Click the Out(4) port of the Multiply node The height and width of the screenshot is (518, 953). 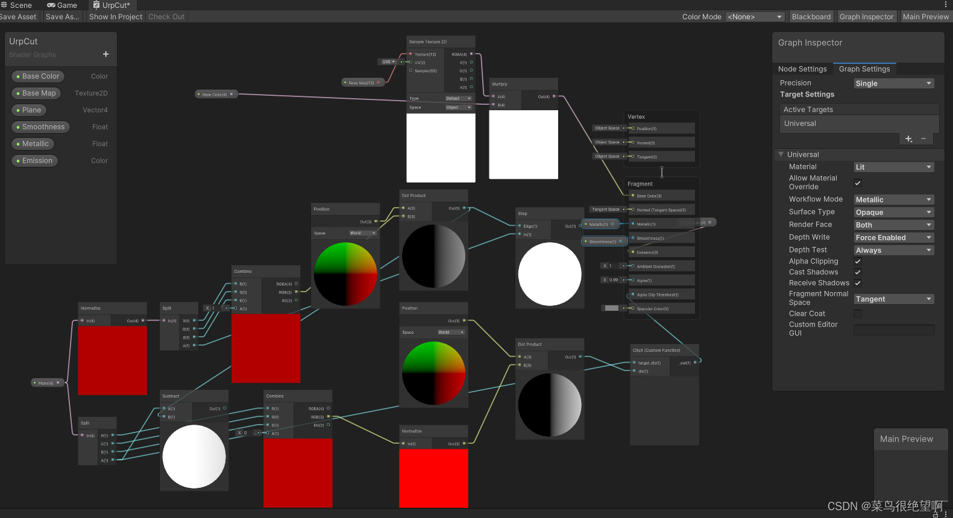[x=554, y=96]
